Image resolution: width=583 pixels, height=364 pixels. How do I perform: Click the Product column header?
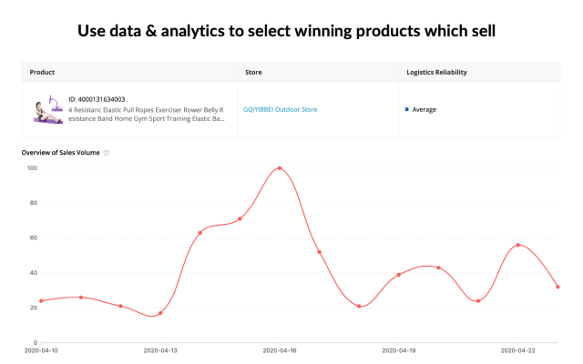pos(42,72)
